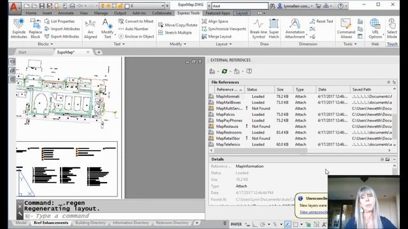408x229 pixels.
Task: Select the Super Hatch tool
Action: [x=273, y=29]
